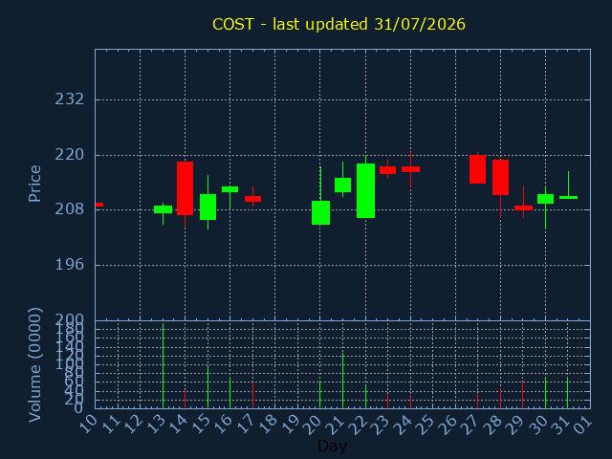Viewport: 612px width, 459px height.
Task: Click the 220 price tick label
Action: tap(70, 155)
